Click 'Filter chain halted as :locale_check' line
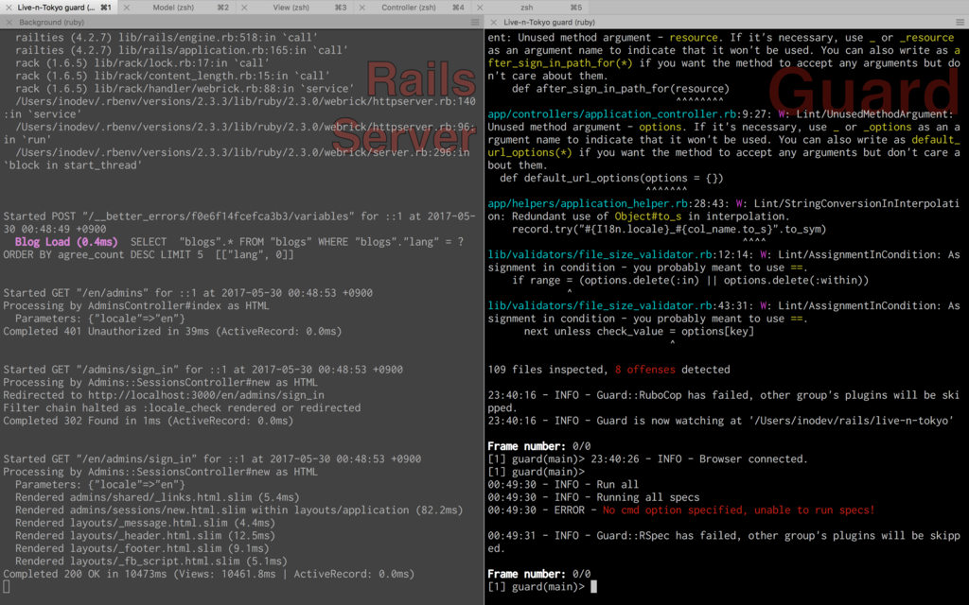Viewport: 969px width, 605px height. pos(182,408)
